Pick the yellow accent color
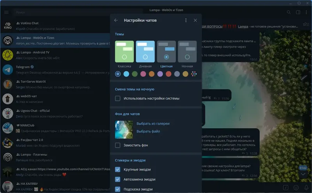This screenshot has width=312, height=193. click(186, 74)
